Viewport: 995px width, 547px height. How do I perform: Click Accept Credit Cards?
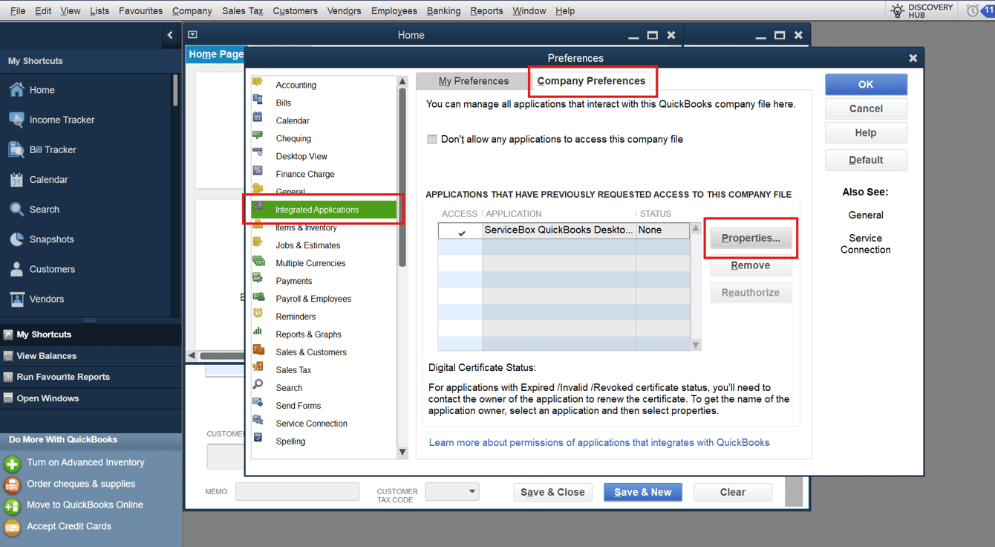click(69, 526)
